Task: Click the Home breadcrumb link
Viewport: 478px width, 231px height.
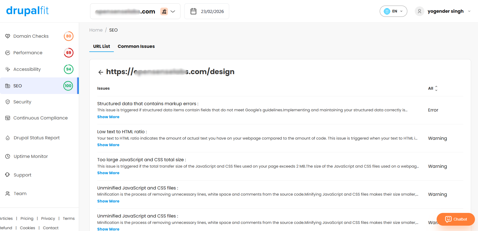Action: (96, 30)
